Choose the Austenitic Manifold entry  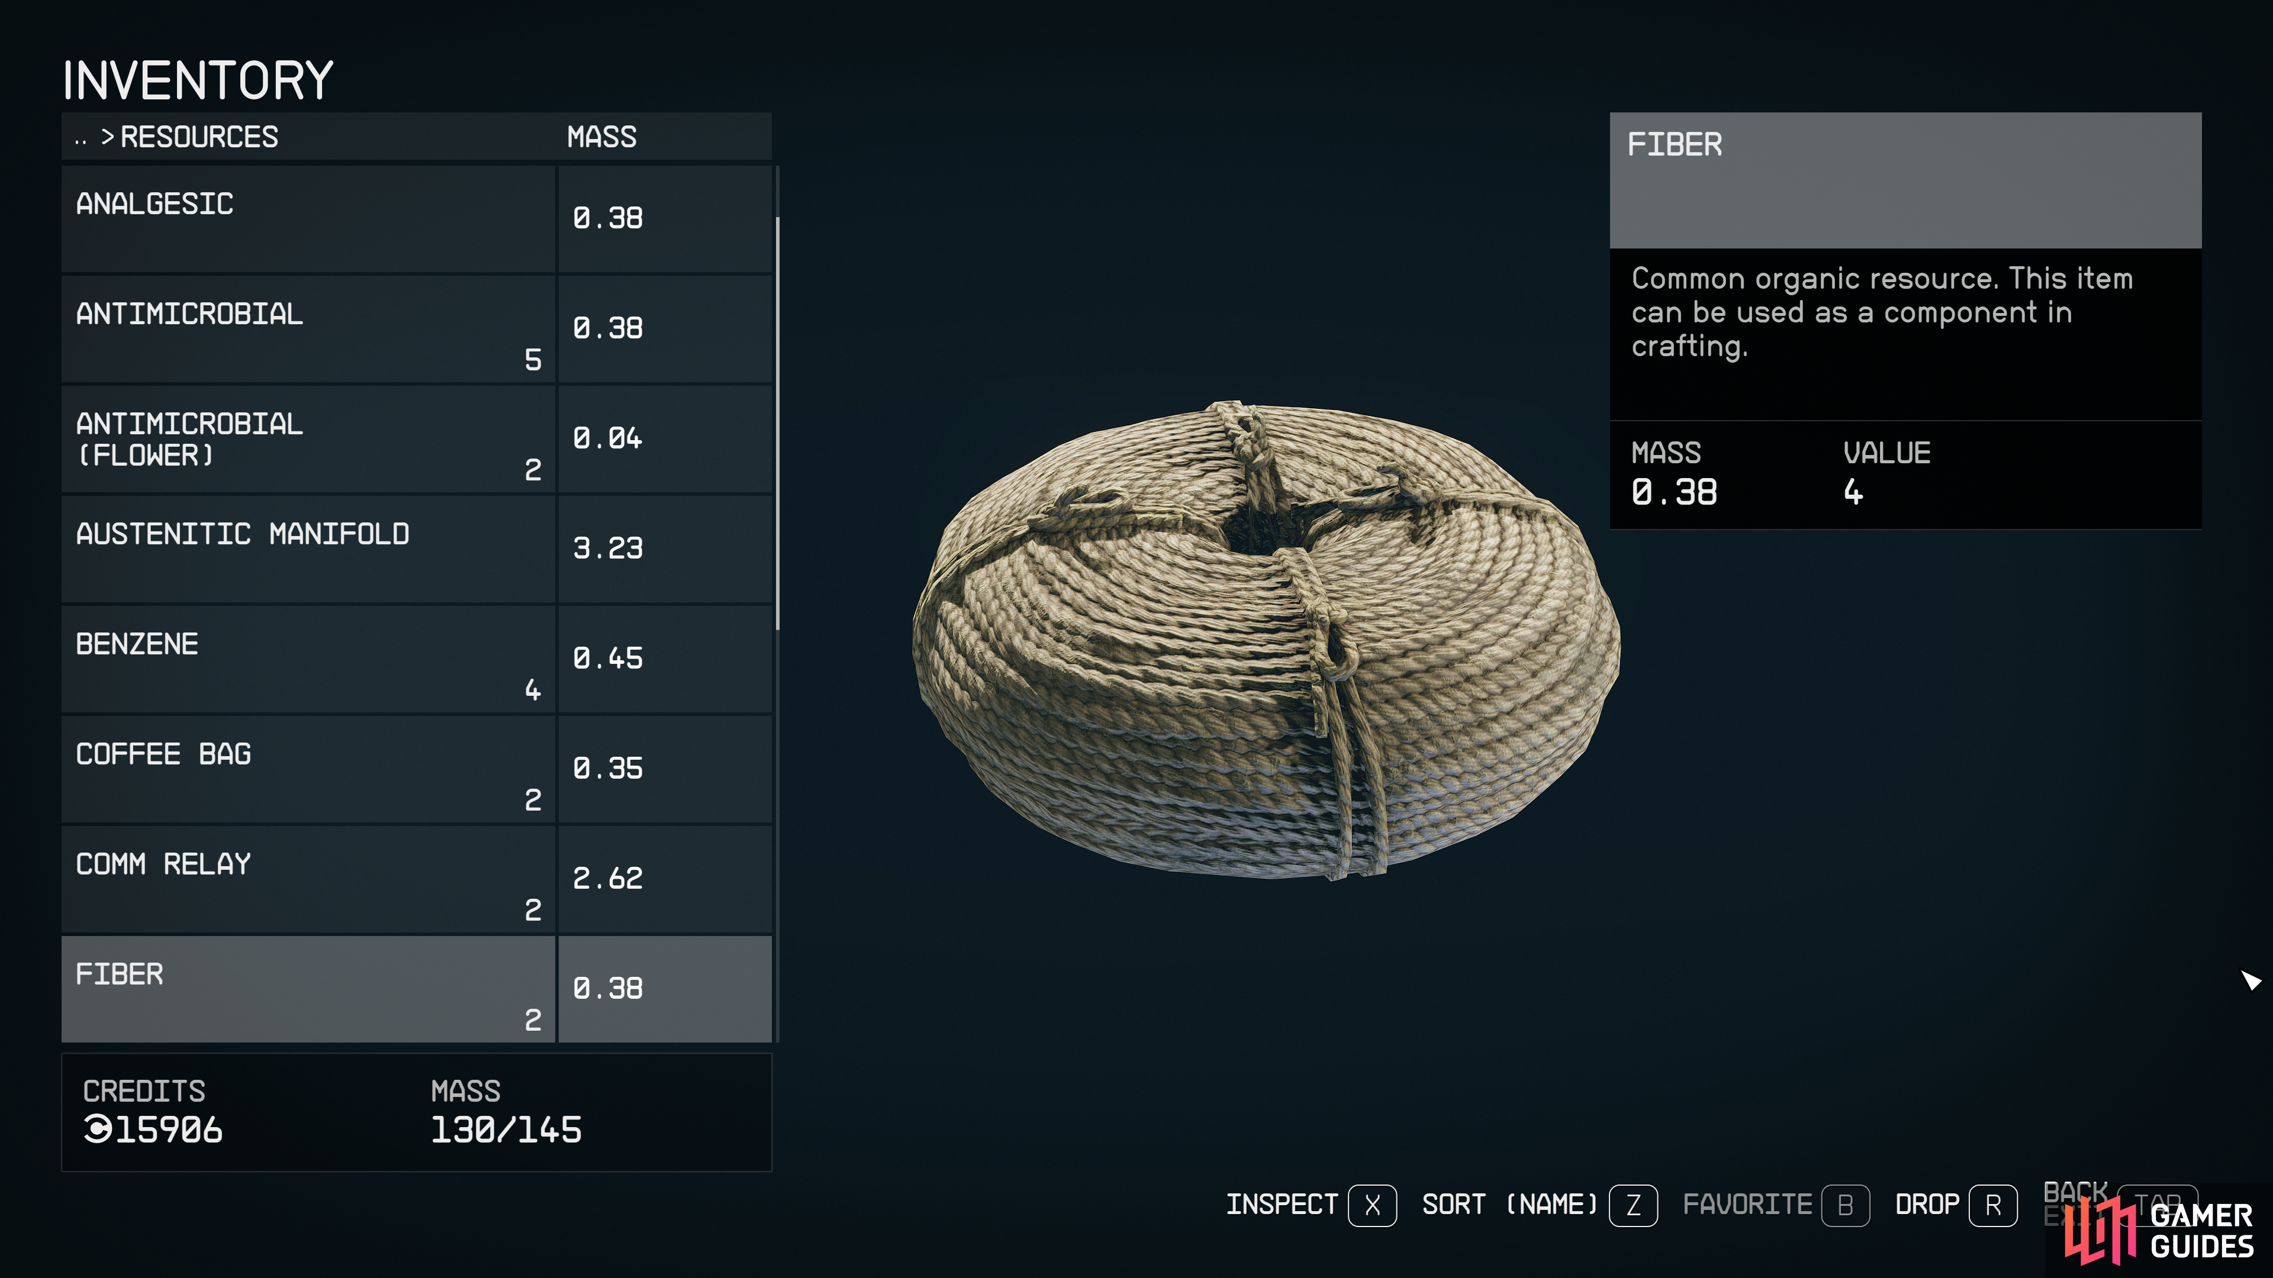point(417,548)
